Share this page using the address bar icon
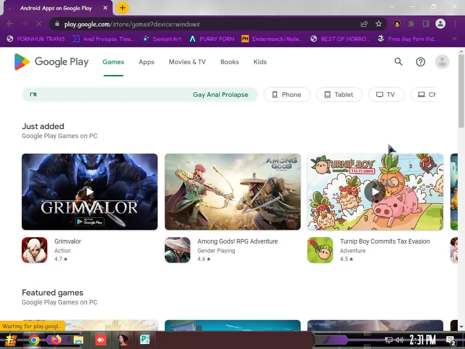The width and height of the screenshot is (465, 349). click(x=364, y=24)
